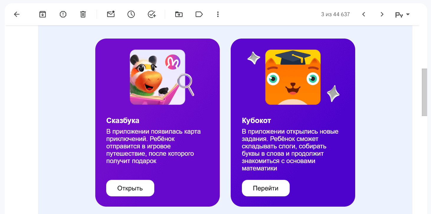
Task: Report this email as spam
Action: pyautogui.click(x=63, y=14)
